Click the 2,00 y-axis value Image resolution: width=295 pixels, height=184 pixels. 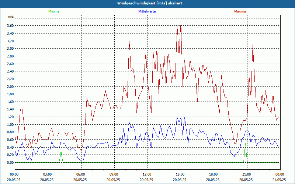tap(11, 86)
